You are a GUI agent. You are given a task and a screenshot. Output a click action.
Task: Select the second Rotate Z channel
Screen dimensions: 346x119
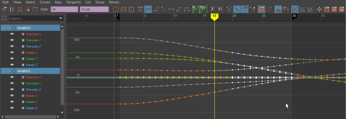click(x=31, y=108)
